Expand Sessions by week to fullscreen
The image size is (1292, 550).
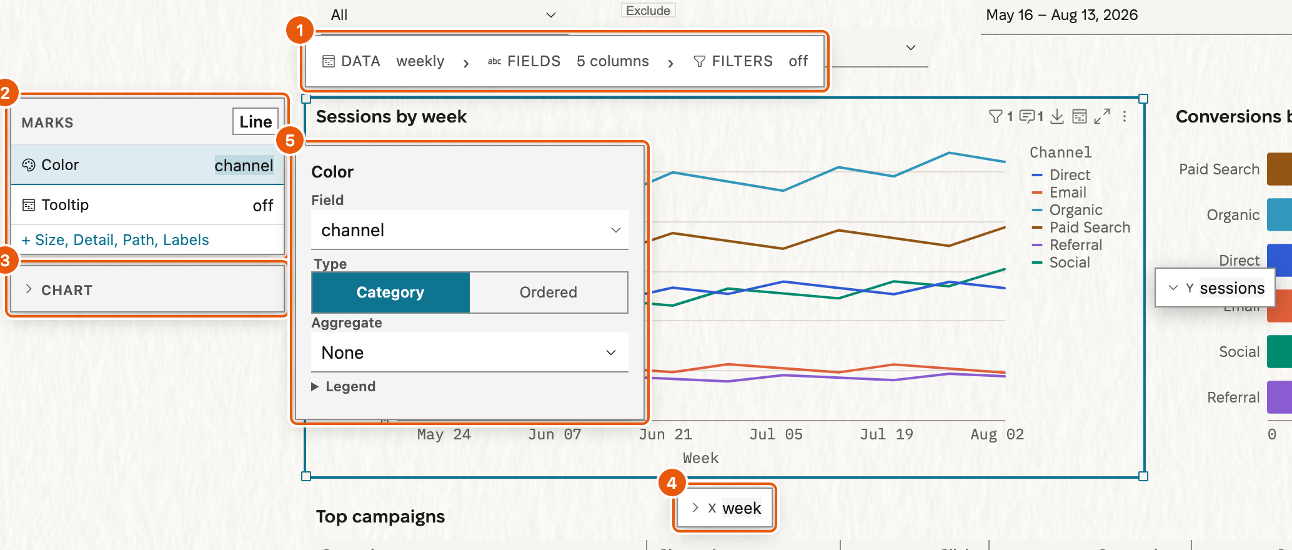tap(1102, 116)
